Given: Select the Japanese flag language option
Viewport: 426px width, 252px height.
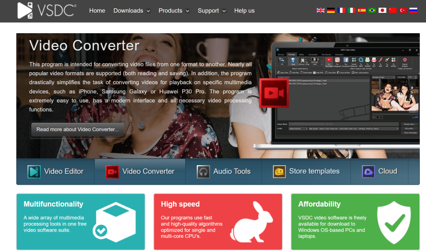Looking at the screenshot, I should (x=382, y=10).
